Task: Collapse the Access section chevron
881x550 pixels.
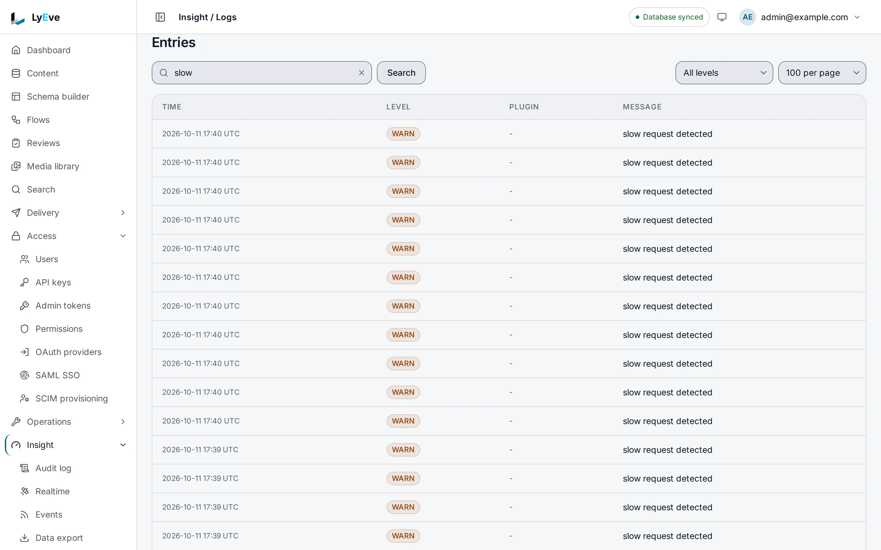Action: tap(123, 236)
